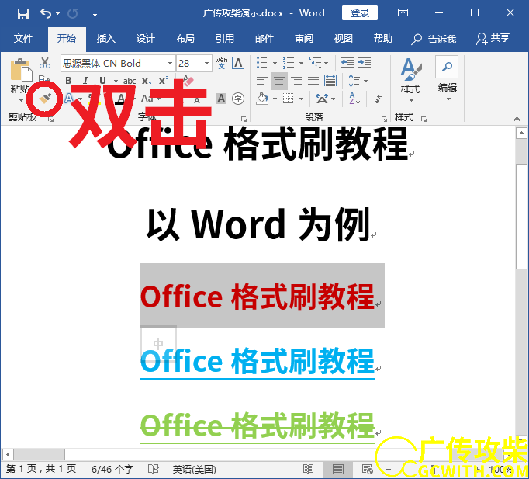The image size is (529, 479).
Task: Switch to Read Mode view icon
Action: click(308, 469)
